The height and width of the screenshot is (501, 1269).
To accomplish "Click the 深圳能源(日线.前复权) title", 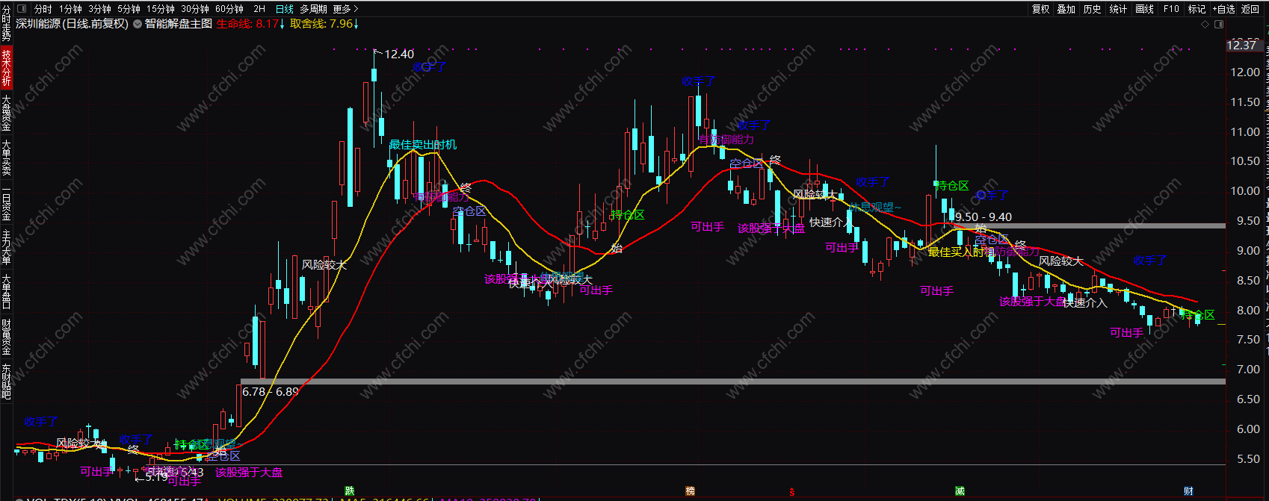I will (x=72, y=24).
